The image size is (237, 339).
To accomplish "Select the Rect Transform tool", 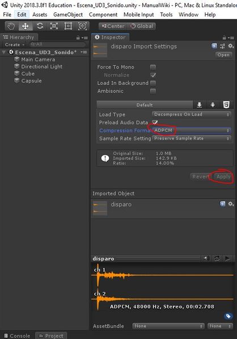I will pos(68,27).
